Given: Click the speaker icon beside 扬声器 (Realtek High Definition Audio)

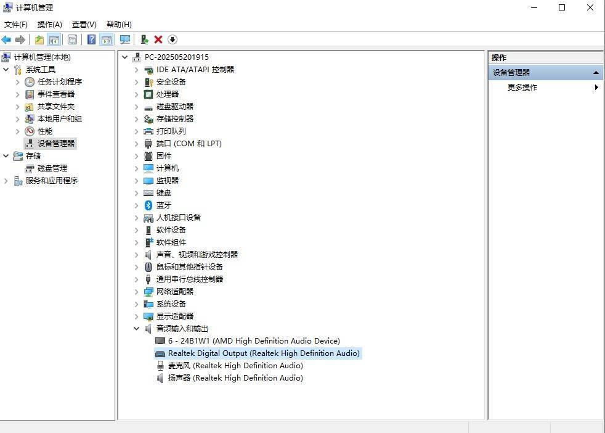Looking at the screenshot, I should 160,377.
